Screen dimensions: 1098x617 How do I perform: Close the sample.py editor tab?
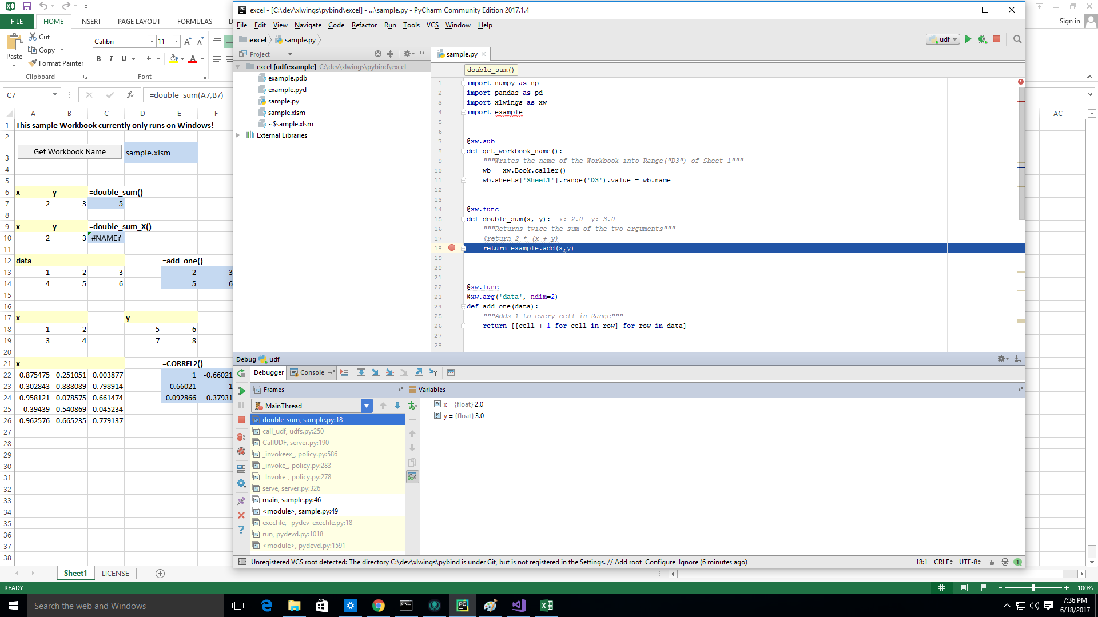click(483, 54)
